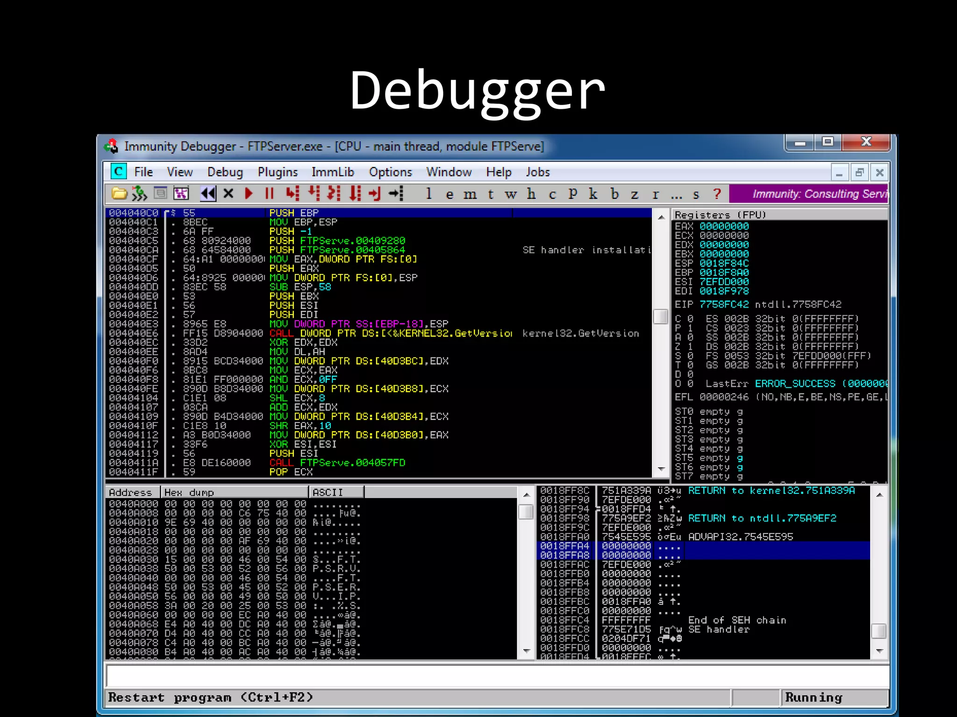The image size is (957, 717).
Task: Click the Immunity Consulting Services banner
Action: point(808,194)
